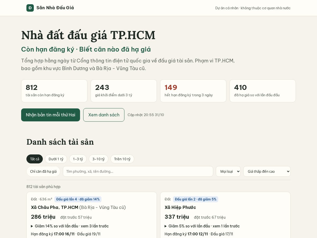Click đặt trước 67 triệu text

pos(210,217)
